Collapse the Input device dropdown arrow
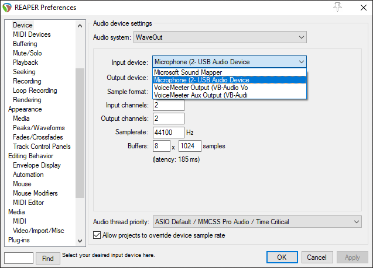The image size is (373, 268). point(301,62)
